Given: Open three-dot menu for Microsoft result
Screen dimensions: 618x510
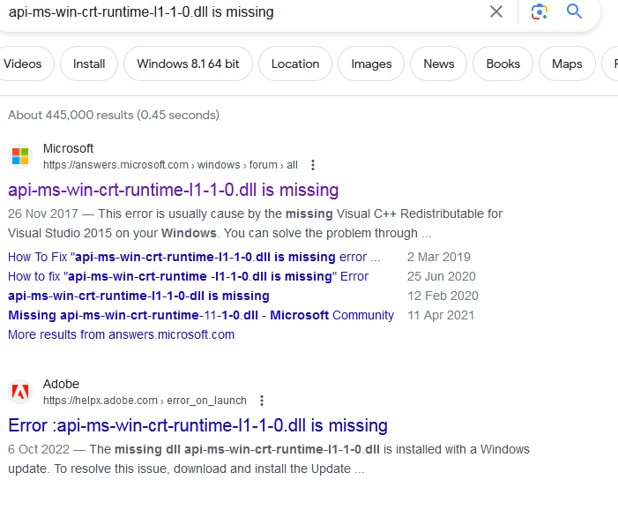Looking at the screenshot, I should (x=313, y=165).
